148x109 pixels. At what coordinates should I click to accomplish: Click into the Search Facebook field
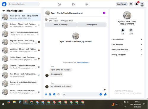pos(24,4)
